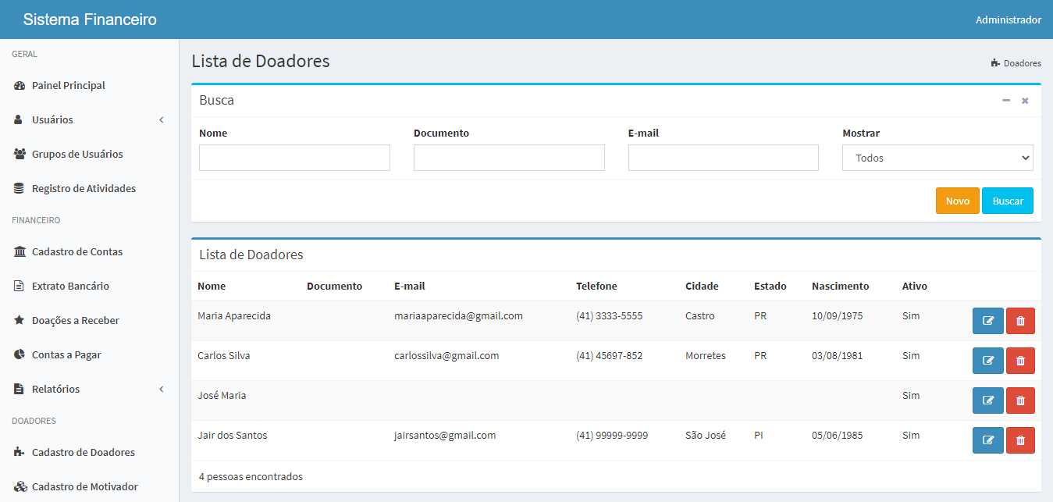Collapse the Busca panel with minus icon
This screenshot has width=1053, height=502.
pyautogui.click(x=1006, y=101)
